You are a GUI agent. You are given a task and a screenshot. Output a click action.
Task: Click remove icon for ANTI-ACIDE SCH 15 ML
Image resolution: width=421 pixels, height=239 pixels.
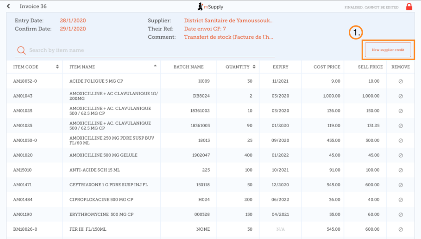click(x=401, y=170)
